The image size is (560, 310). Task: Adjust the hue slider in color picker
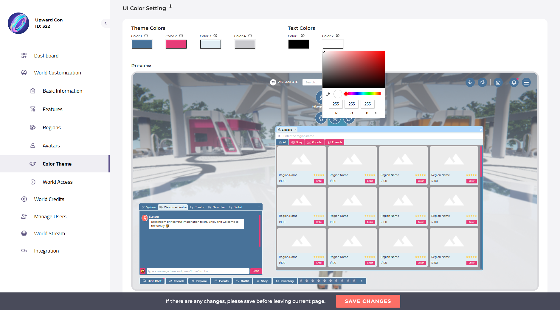coord(362,94)
